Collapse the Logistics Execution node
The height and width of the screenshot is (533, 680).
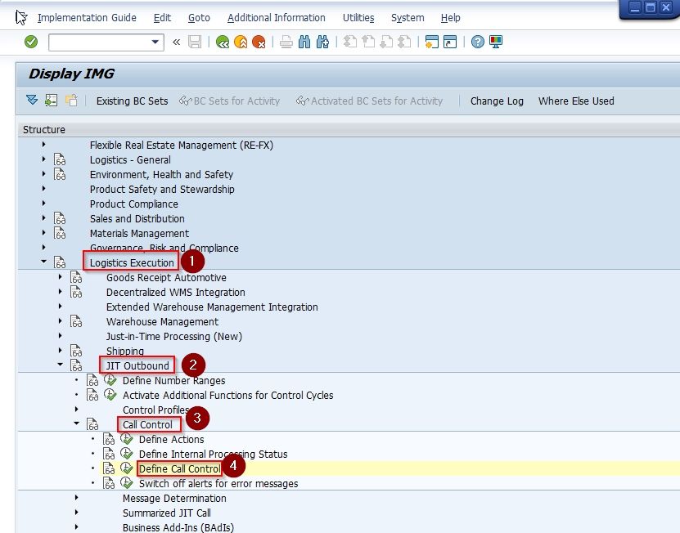click(44, 262)
